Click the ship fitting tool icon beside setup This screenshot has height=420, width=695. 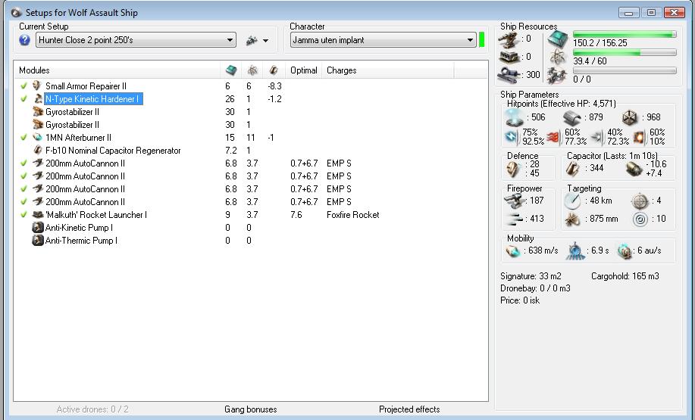pos(252,40)
